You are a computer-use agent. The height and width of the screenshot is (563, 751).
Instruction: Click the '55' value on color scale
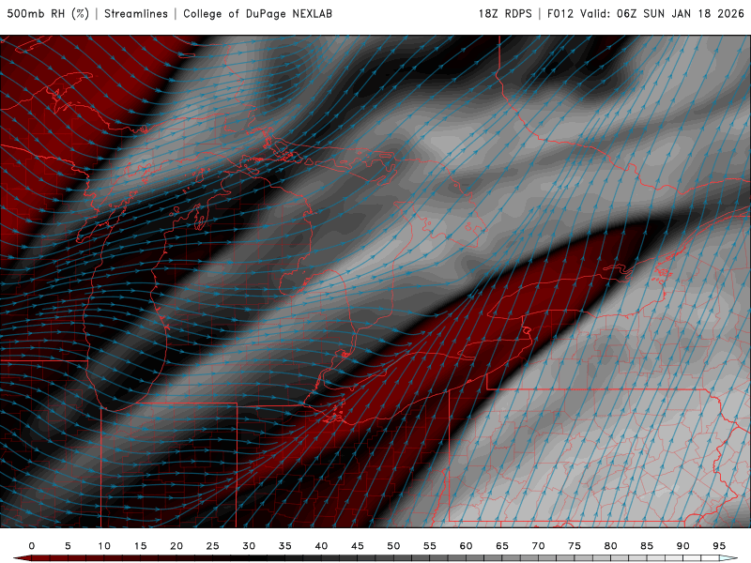pyautogui.click(x=430, y=546)
